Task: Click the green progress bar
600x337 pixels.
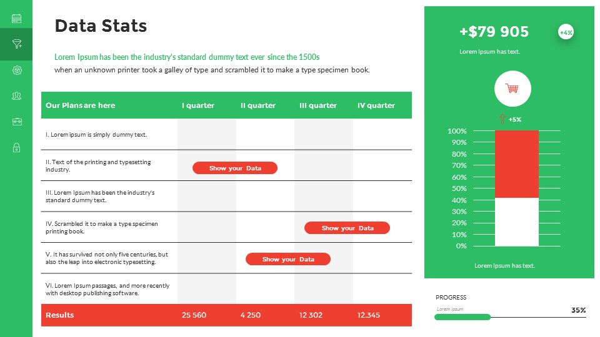Action: (462, 317)
